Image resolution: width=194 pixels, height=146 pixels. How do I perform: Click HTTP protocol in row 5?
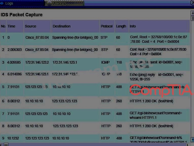click(x=106, y=87)
